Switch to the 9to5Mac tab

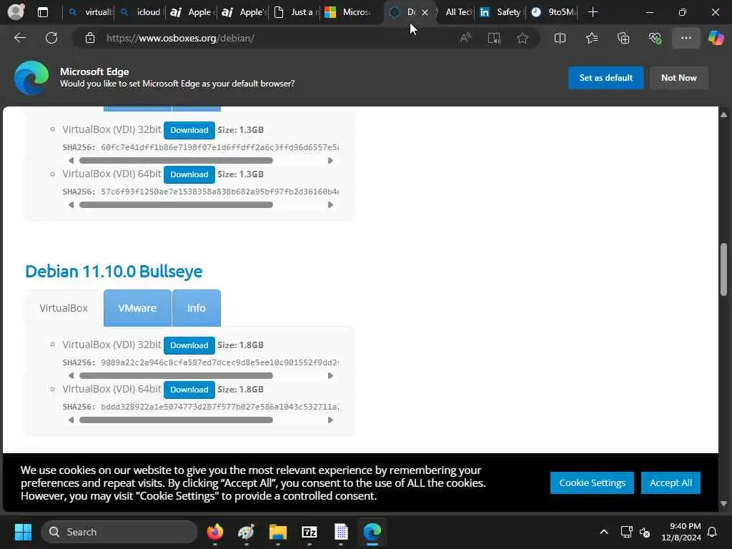coord(553,12)
